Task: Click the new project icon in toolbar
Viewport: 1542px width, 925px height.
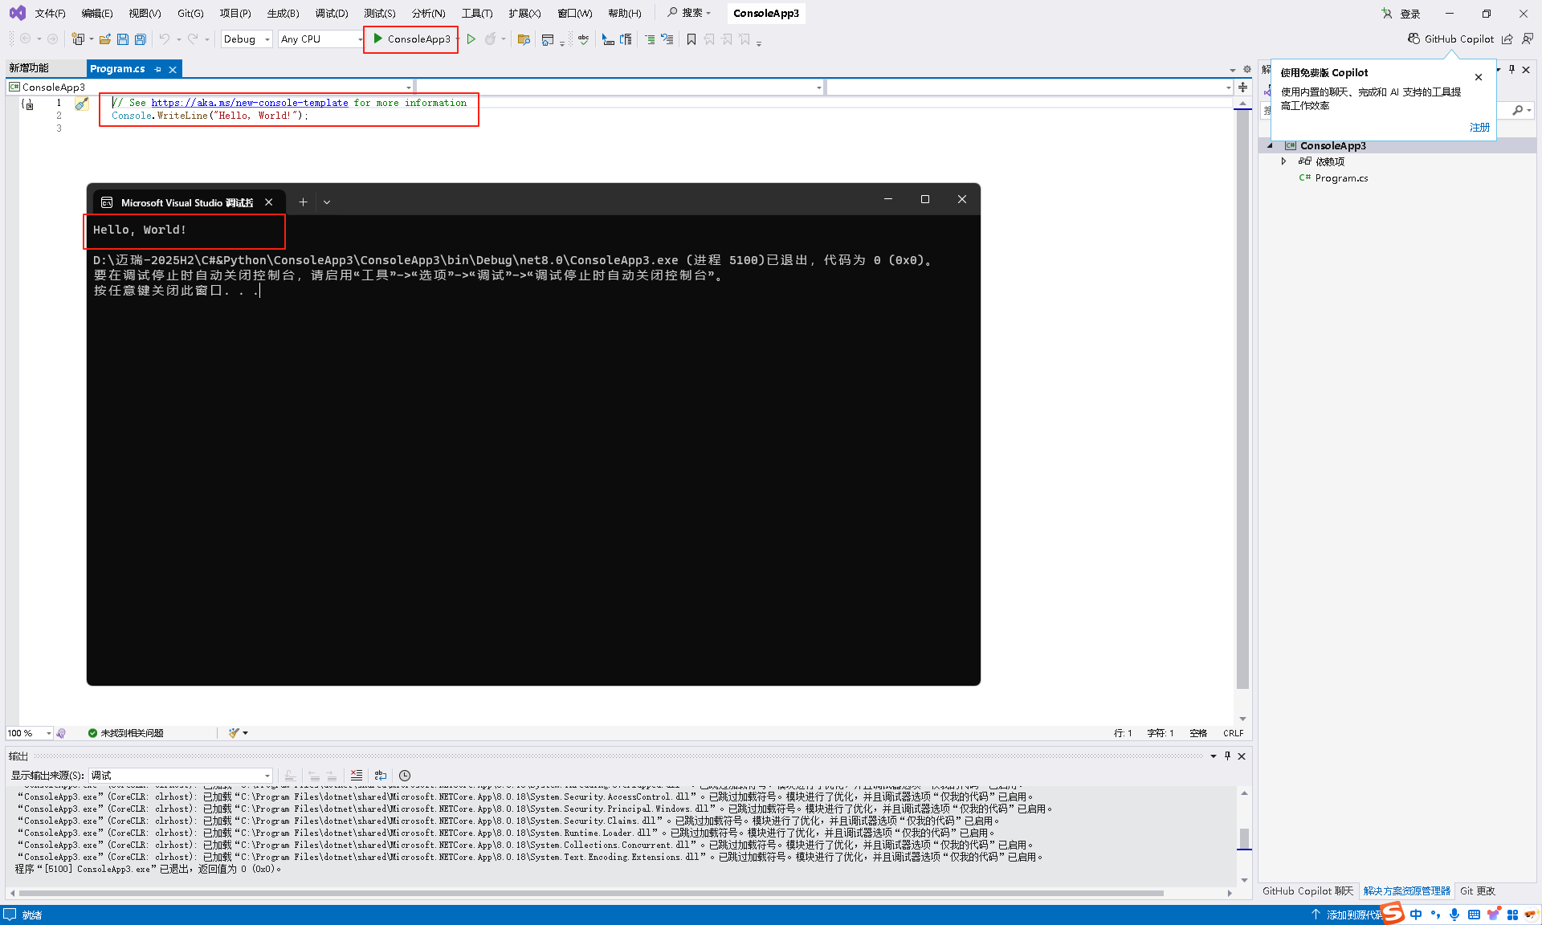Action: pyautogui.click(x=78, y=39)
